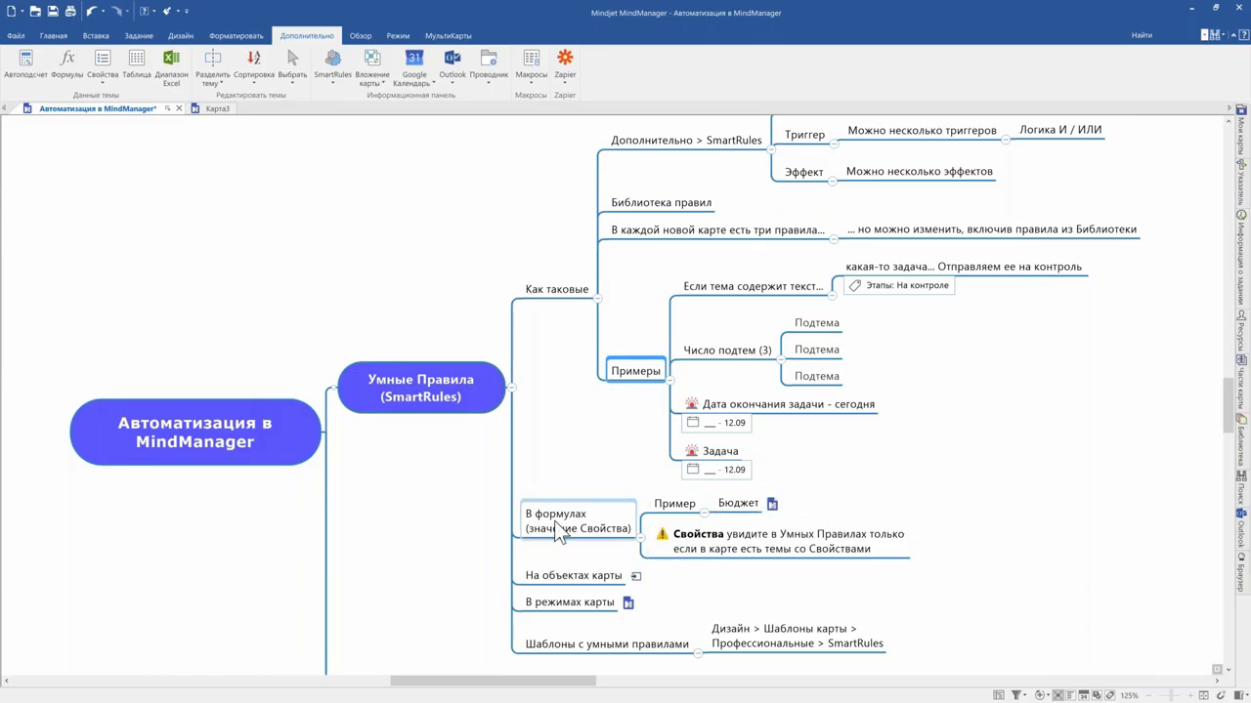The image size is (1251, 703).
Task: Switch to the Карта3 document tab
Action: click(x=217, y=108)
